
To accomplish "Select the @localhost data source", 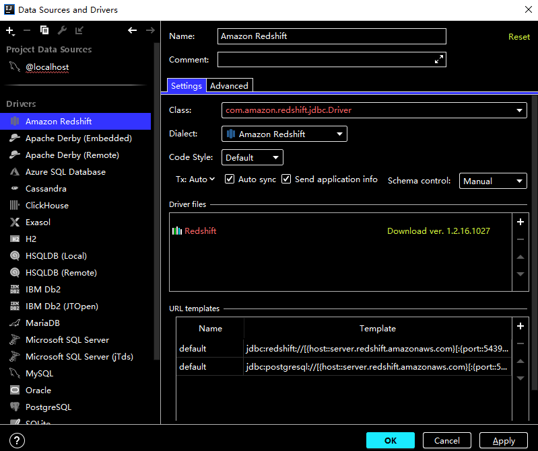I will tap(47, 67).
